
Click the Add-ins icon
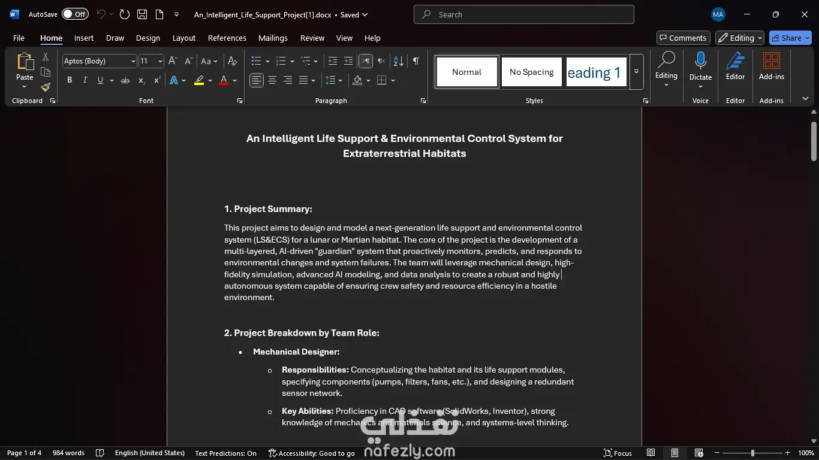point(772,66)
